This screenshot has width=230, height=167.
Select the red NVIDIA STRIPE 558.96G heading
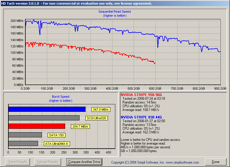[x=141, y=95]
